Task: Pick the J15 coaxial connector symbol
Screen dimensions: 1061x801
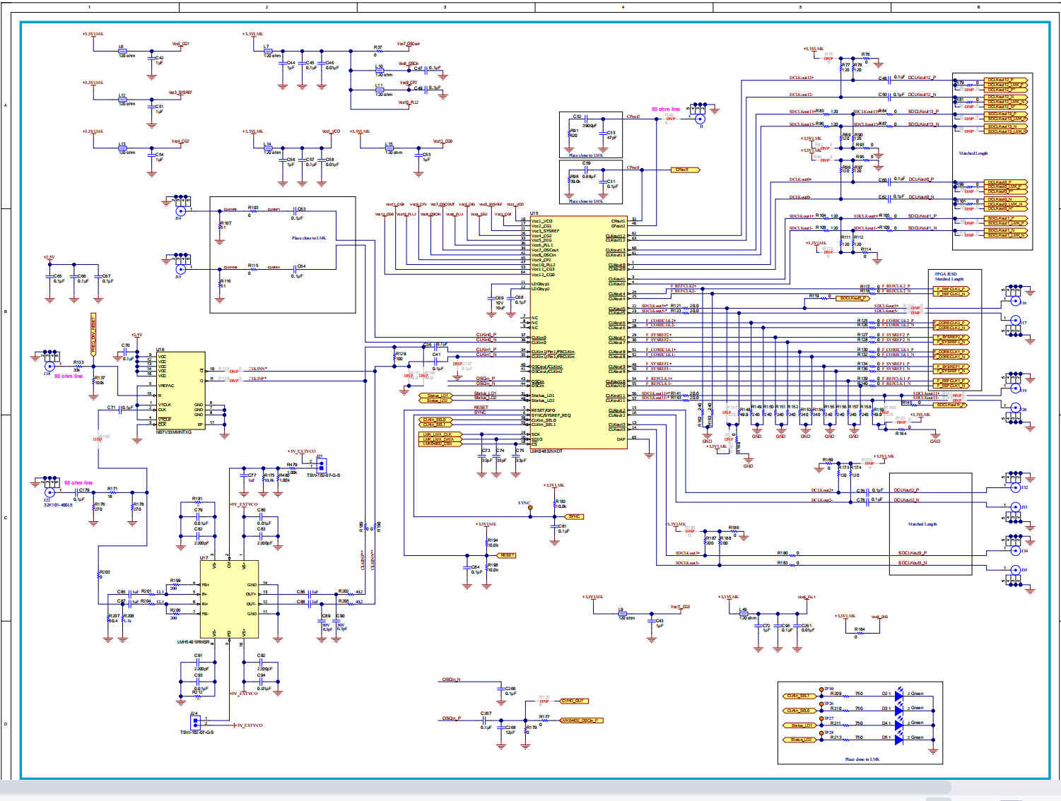Action: pos(180,269)
